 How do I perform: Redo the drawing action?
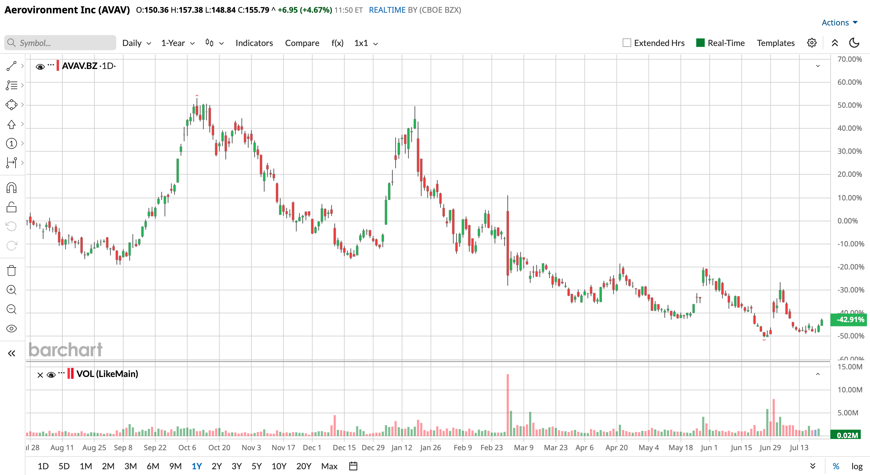point(12,245)
